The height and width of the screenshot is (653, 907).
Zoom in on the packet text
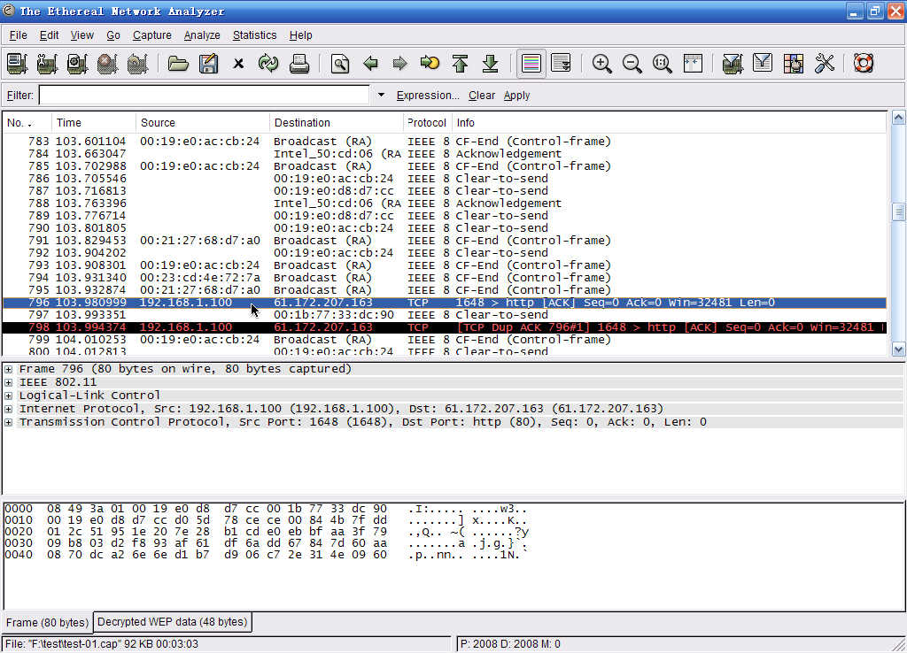[602, 64]
